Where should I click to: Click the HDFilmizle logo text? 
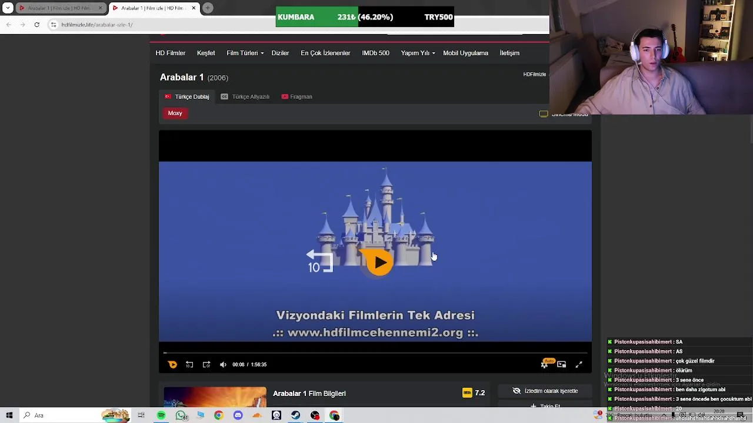(535, 74)
